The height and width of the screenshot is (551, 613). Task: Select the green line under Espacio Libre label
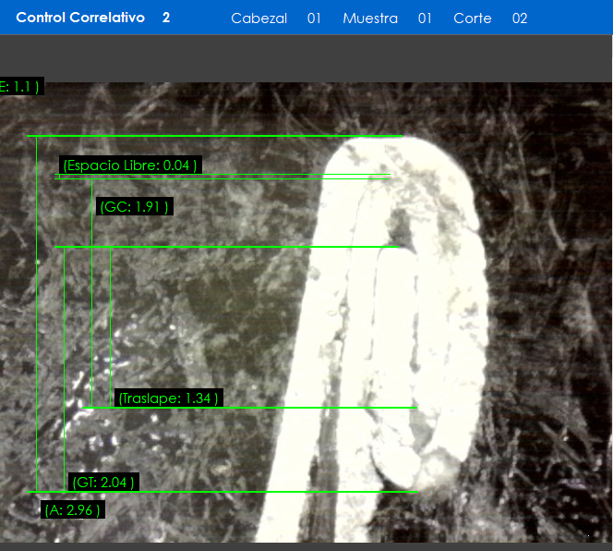coord(222,175)
